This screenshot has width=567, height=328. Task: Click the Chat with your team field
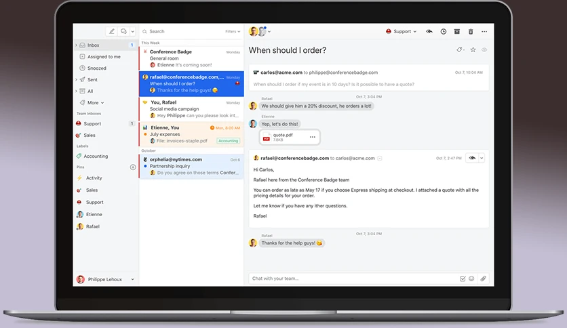coord(353,279)
